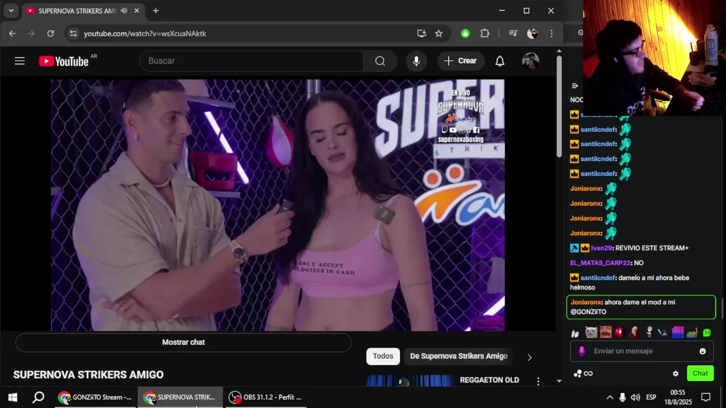This screenshot has width=726, height=408.
Task: Select the Pepe frog emote
Action: coord(692,333)
